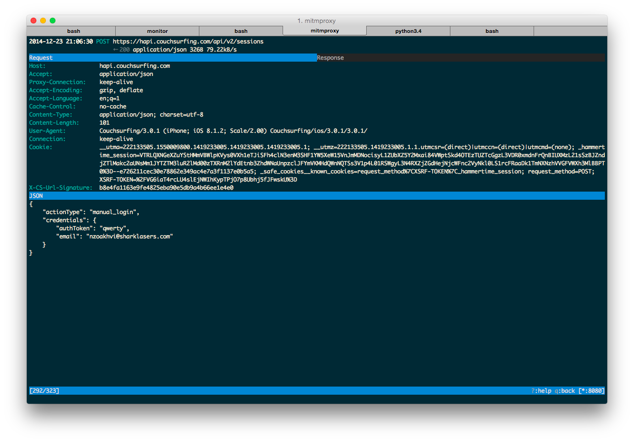The image size is (634, 442).
Task: Click the mitmproxy tab in the tab bar
Action: [324, 30]
